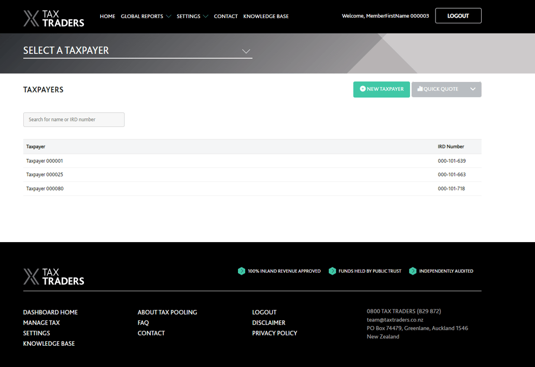Screen dimensions: 535x367
Task: Click the Funds Held by Public Trust icon
Action: coord(332,271)
